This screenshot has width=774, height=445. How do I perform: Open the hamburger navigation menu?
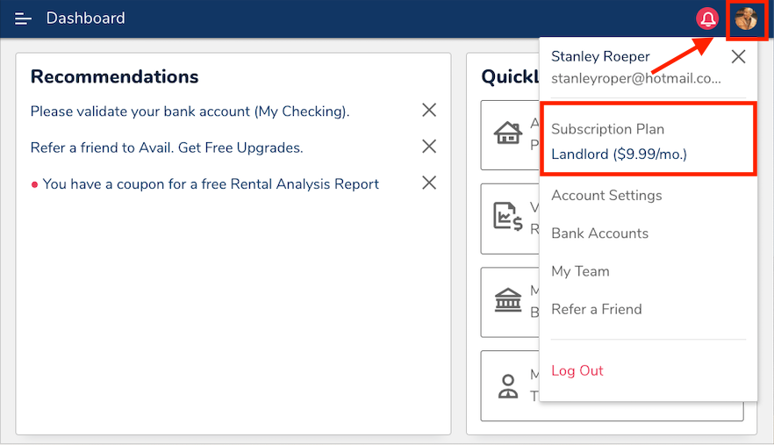coord(24,18)
